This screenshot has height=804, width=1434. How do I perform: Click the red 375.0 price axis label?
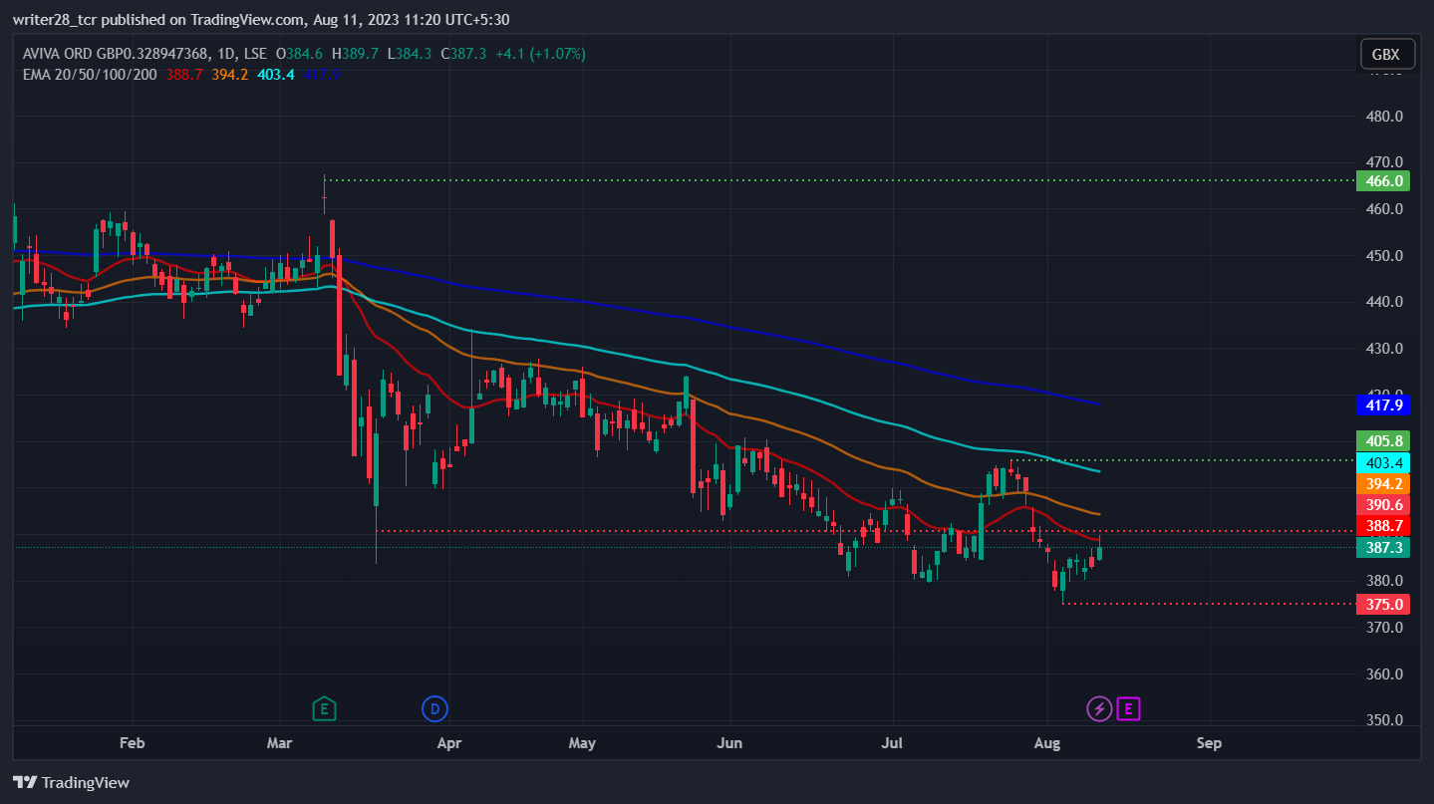coord(1383,604)
